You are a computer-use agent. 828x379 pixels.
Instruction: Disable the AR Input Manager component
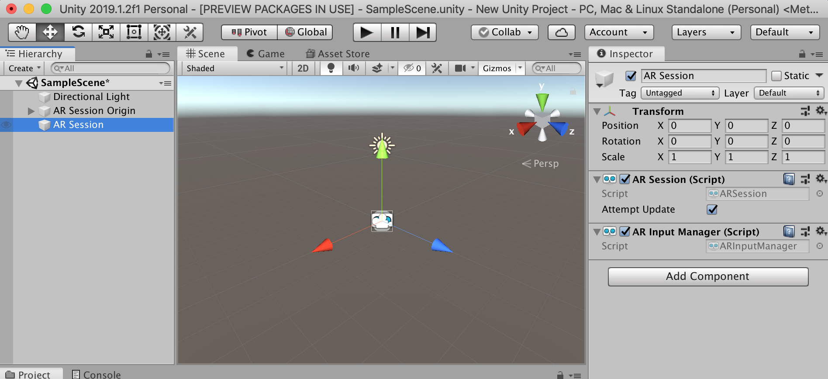(625, 231)
